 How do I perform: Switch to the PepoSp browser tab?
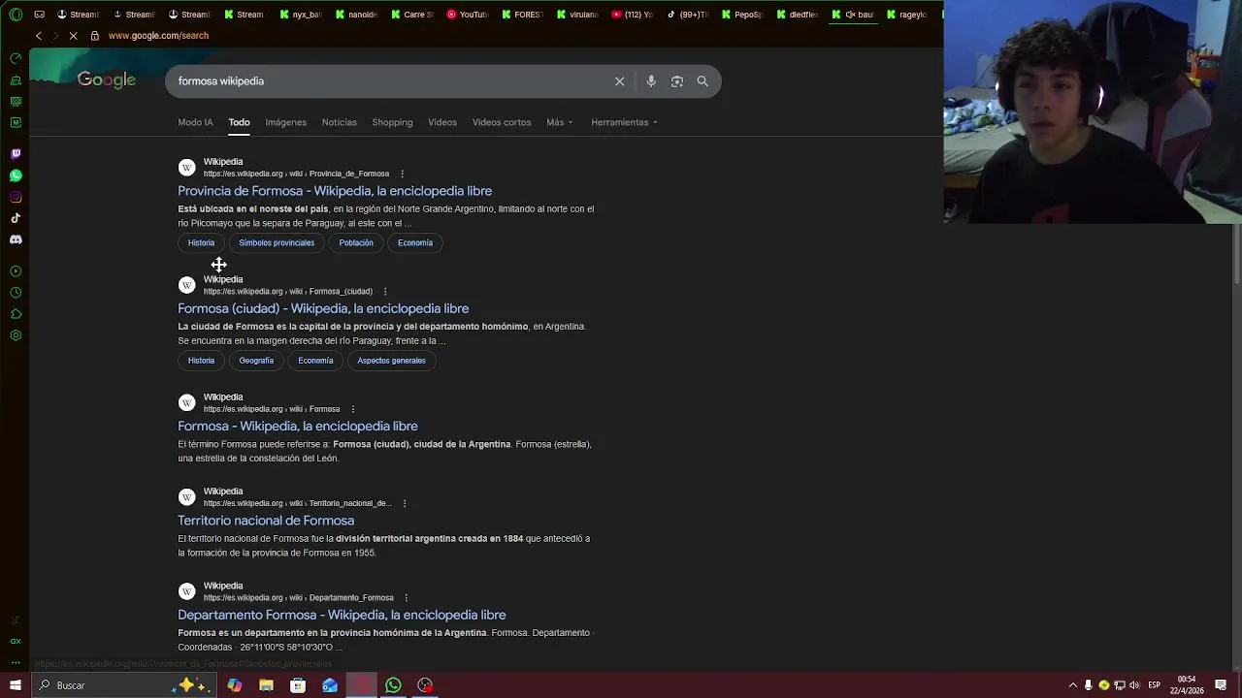(742, 15)
